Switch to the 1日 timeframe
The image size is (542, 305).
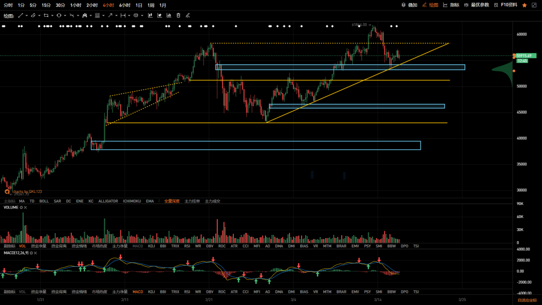139,5
